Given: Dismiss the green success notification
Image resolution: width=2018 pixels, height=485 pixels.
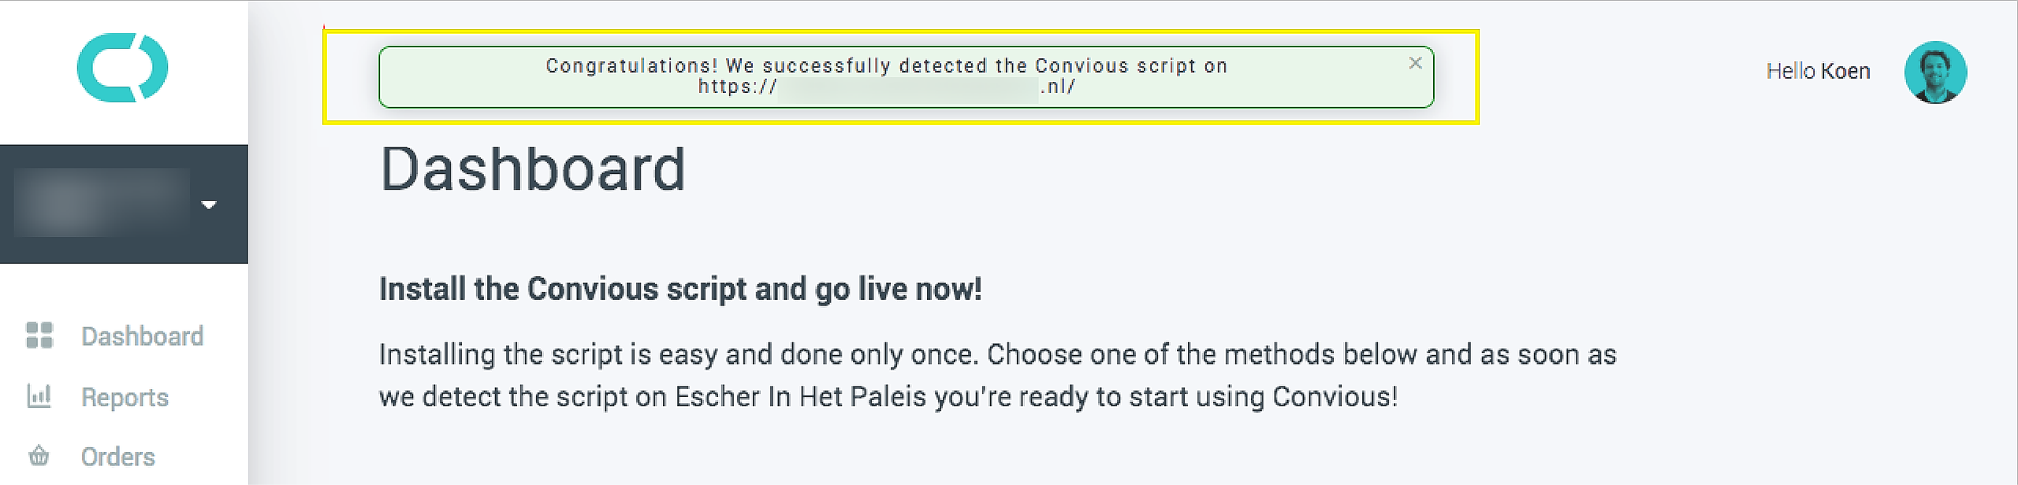Looking at the screenshot, I should coord(1415,63).
